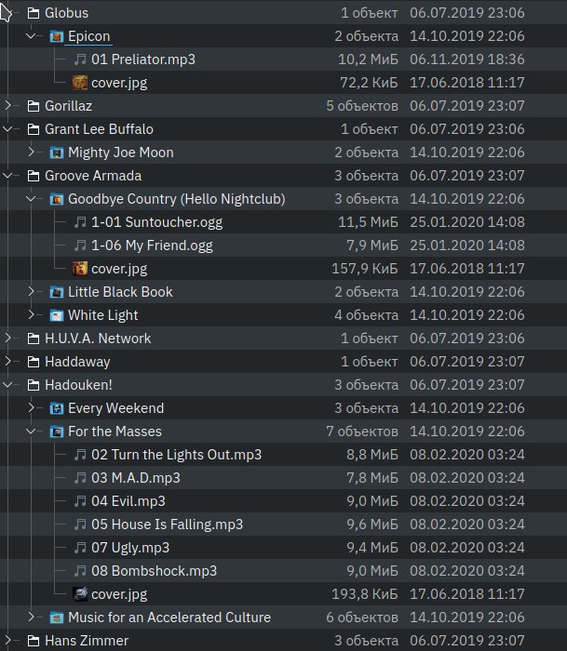The height and width of the screenshot is (651, 567).
Task: Click the Music for an Accelerated Culture folder icon
Action: coord(57,618)
